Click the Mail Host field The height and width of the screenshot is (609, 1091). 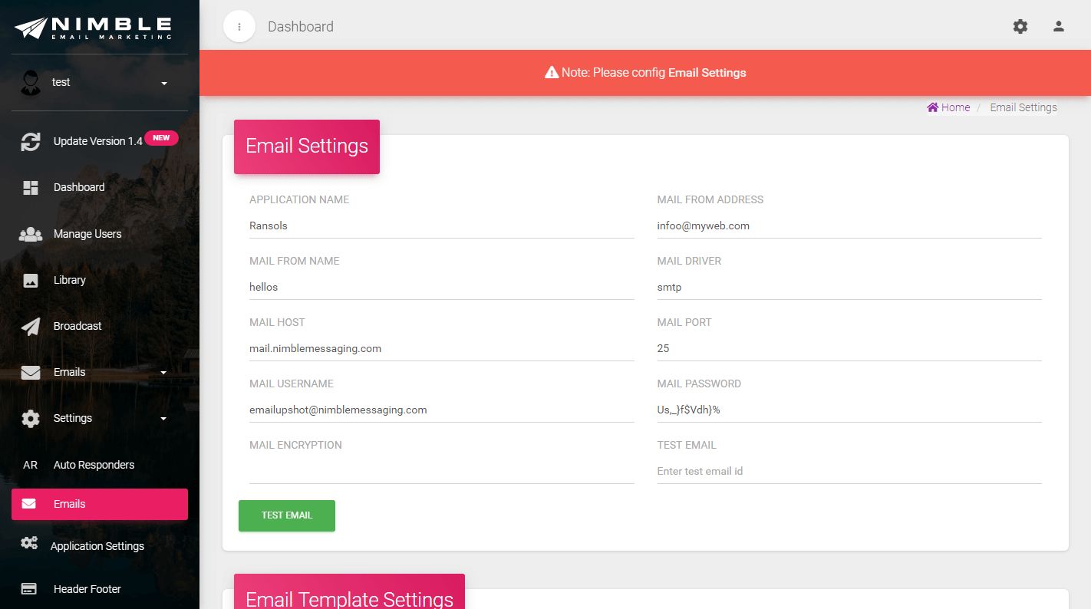(x=442, y=349)
